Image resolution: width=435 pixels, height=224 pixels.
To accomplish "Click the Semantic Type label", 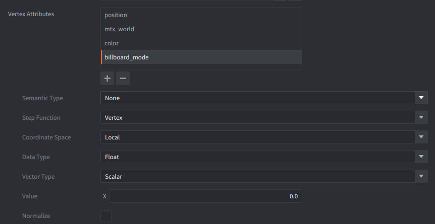I will (42, 98).
